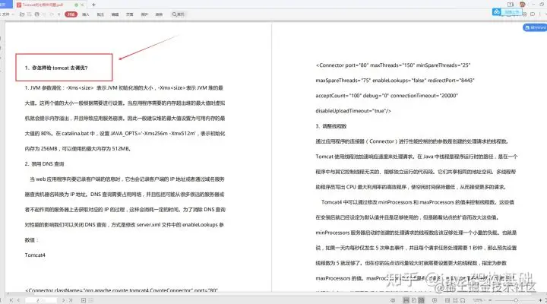This screenshot has height=304, width=547.
Task: Click the blue convert-to-Word button
Action: (x=535, y=27)
